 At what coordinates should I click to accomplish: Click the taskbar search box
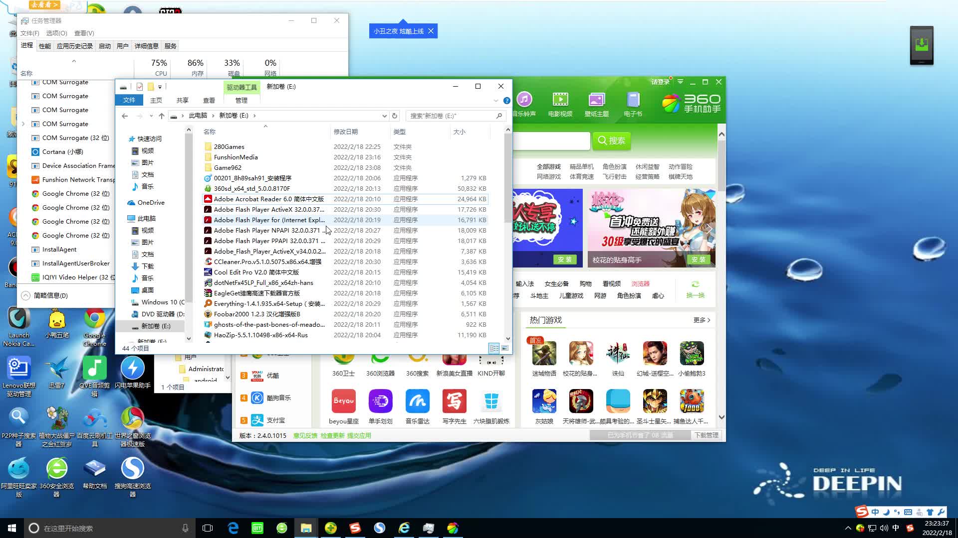[x=109, y=528]
